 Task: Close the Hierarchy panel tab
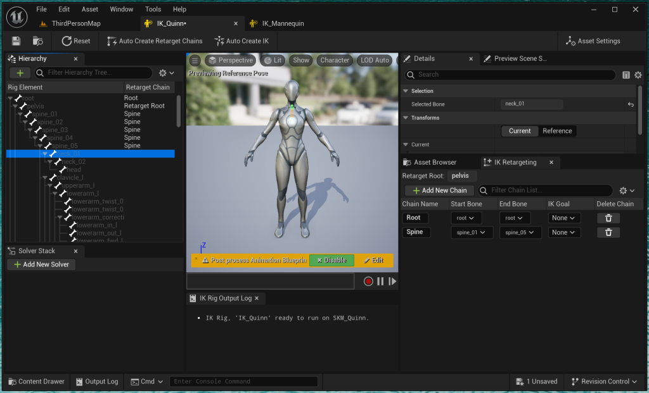(x=75, y=59)
